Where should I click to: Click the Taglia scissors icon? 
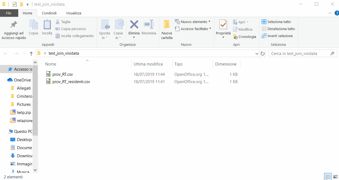[58, 22]
